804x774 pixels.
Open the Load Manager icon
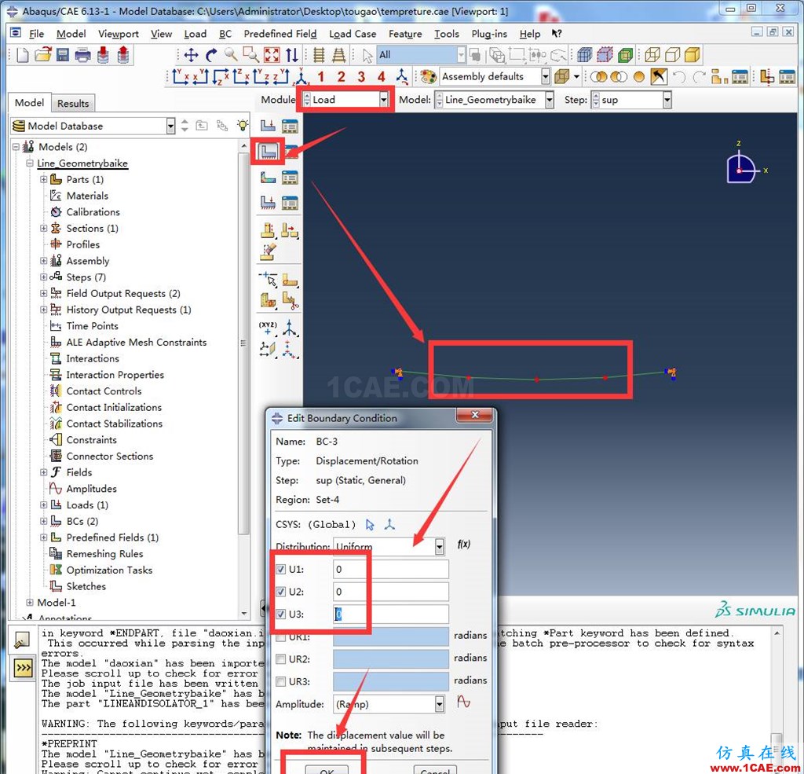290,126
